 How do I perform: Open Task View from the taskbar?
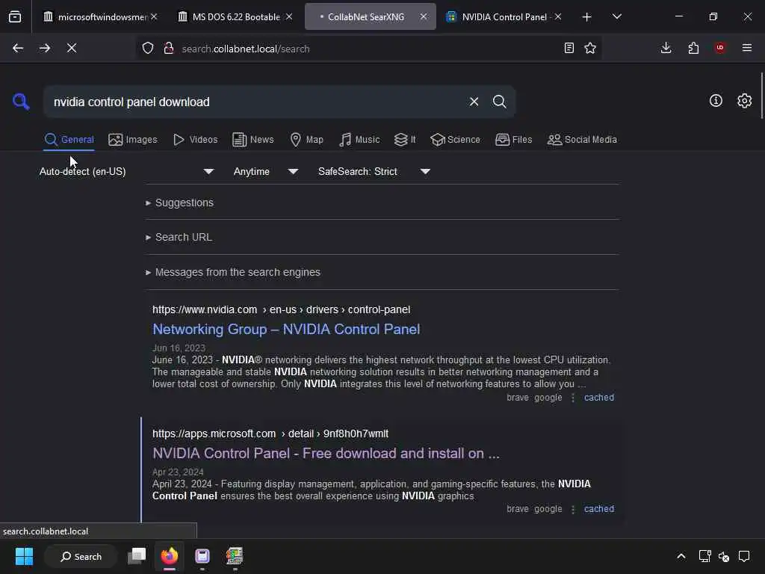pyautogui.click(x=137, y=556)
